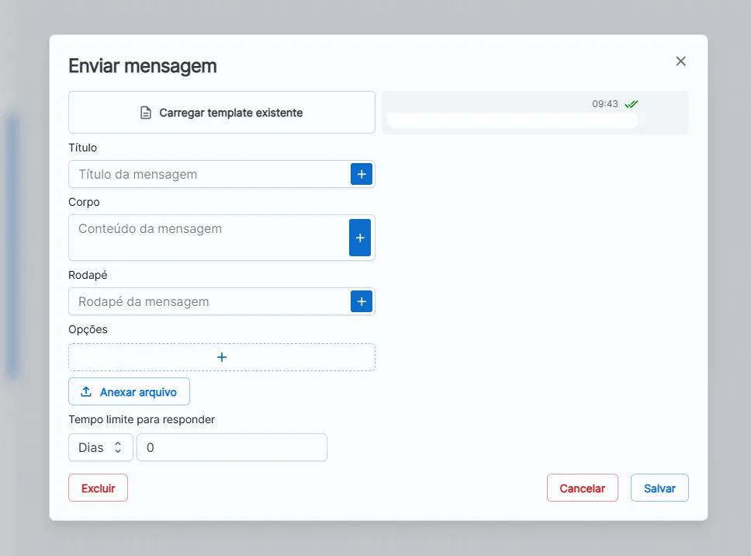Save the message with Salvar

click(x=659, y=488)
